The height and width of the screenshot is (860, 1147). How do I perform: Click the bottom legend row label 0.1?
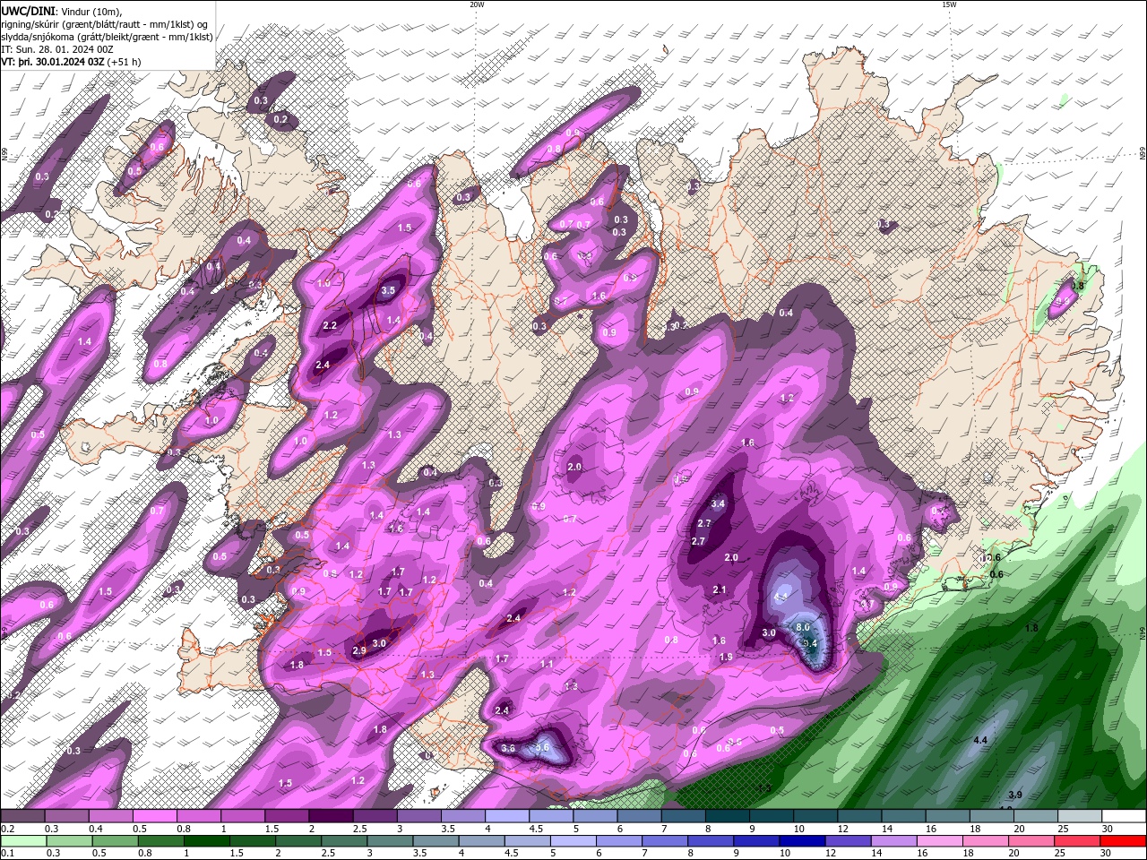(7, 854)
